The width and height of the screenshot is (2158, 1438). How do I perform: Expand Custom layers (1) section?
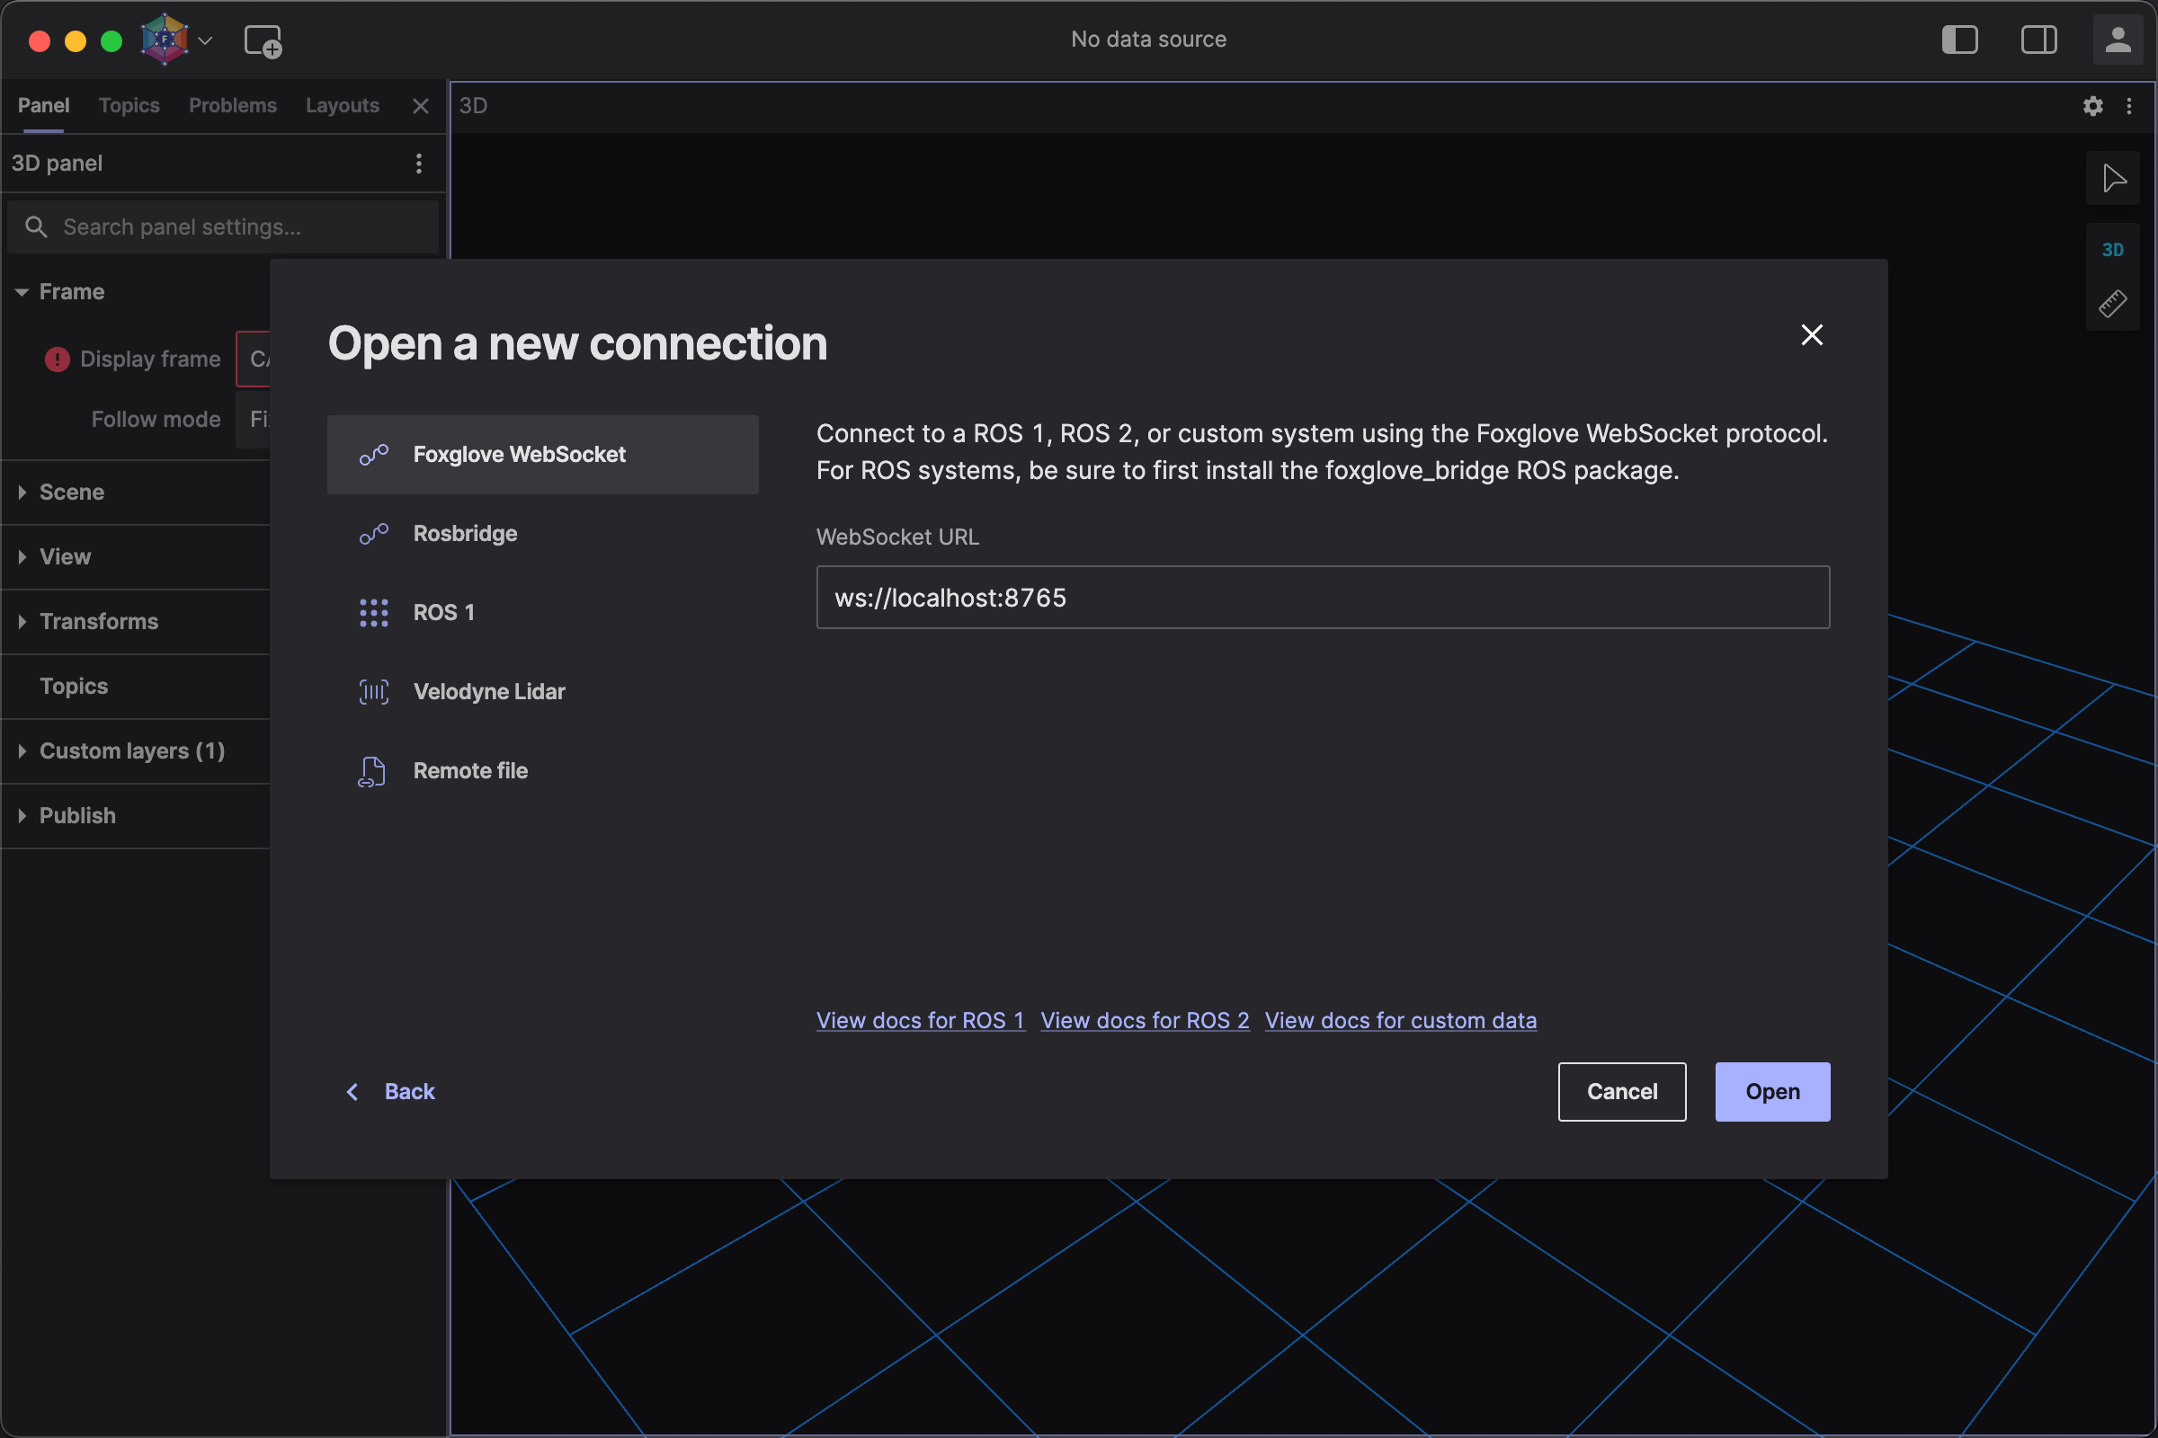22,751
